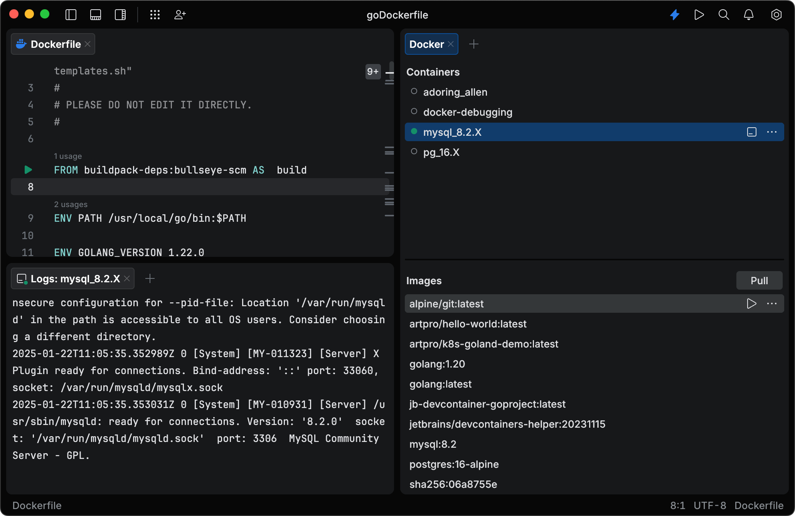
Task: Switch to the Docker tab
Action: click(x=427, y=44)
